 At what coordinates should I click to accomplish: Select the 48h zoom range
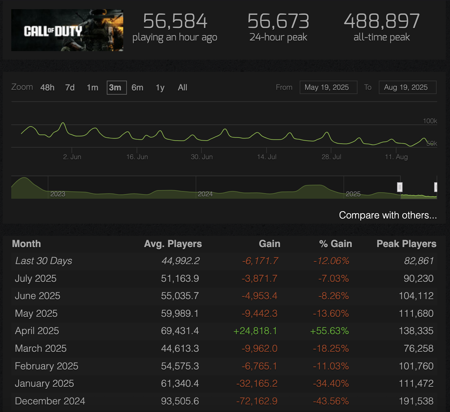[47, 88]
